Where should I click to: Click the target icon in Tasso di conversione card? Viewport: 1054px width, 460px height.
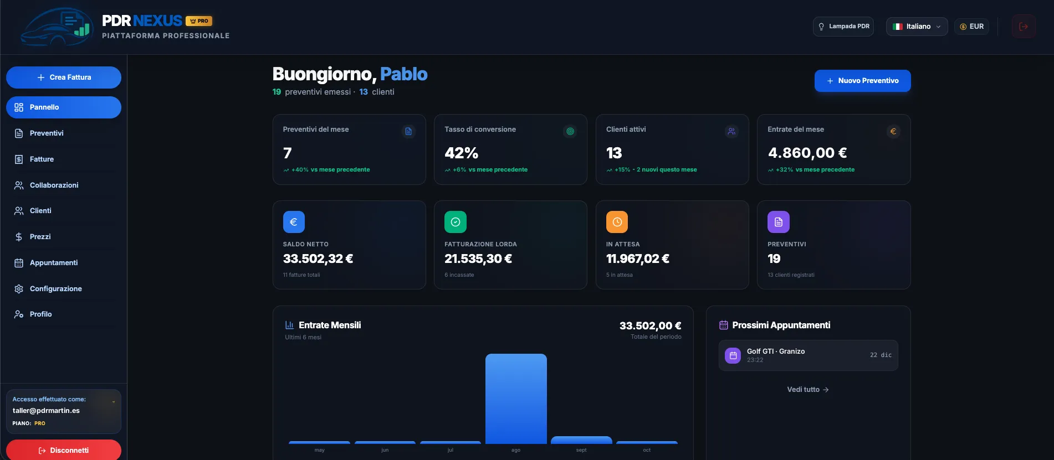[570, 131]
